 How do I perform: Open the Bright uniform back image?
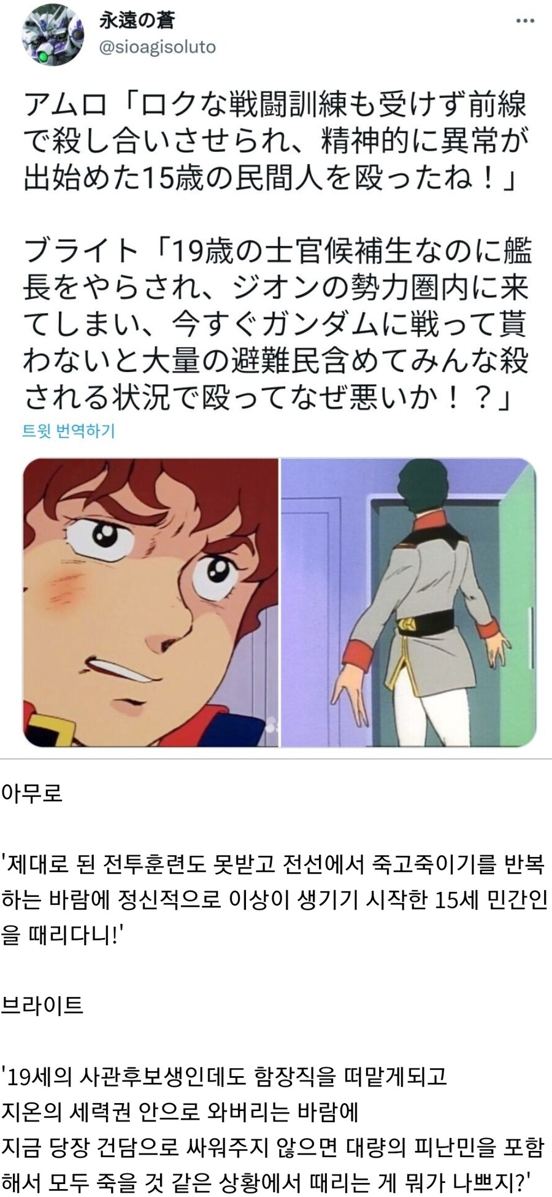(408, 603)
